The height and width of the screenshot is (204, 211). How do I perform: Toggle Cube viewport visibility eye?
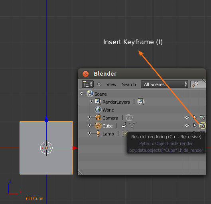(x=187, y=126)
